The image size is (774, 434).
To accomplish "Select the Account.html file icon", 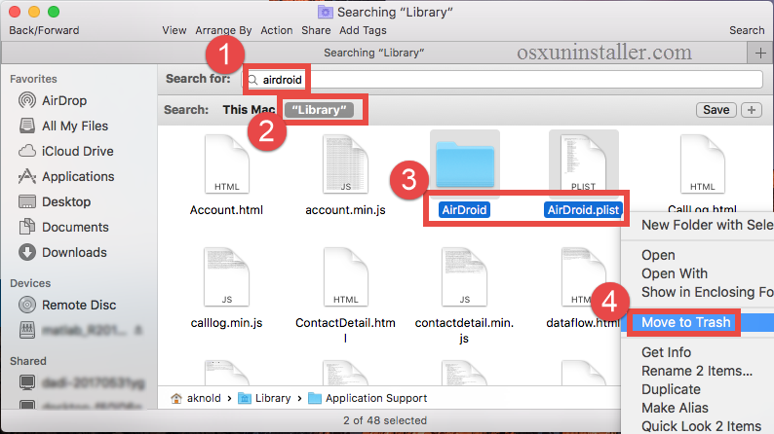I will tap(226, 164).
